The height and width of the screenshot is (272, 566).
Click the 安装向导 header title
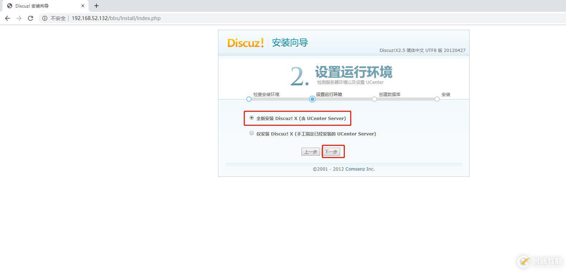pyautogui.click(x=290, y=43)
